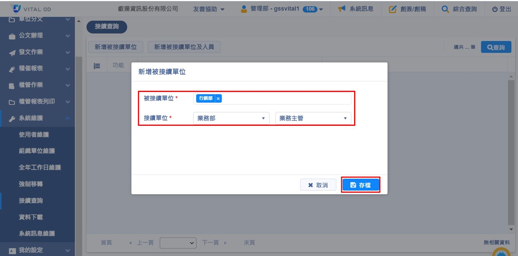Screen dimensions: 518x256
Task: Click the 登出 power icon
Action: tap(495, 9)
